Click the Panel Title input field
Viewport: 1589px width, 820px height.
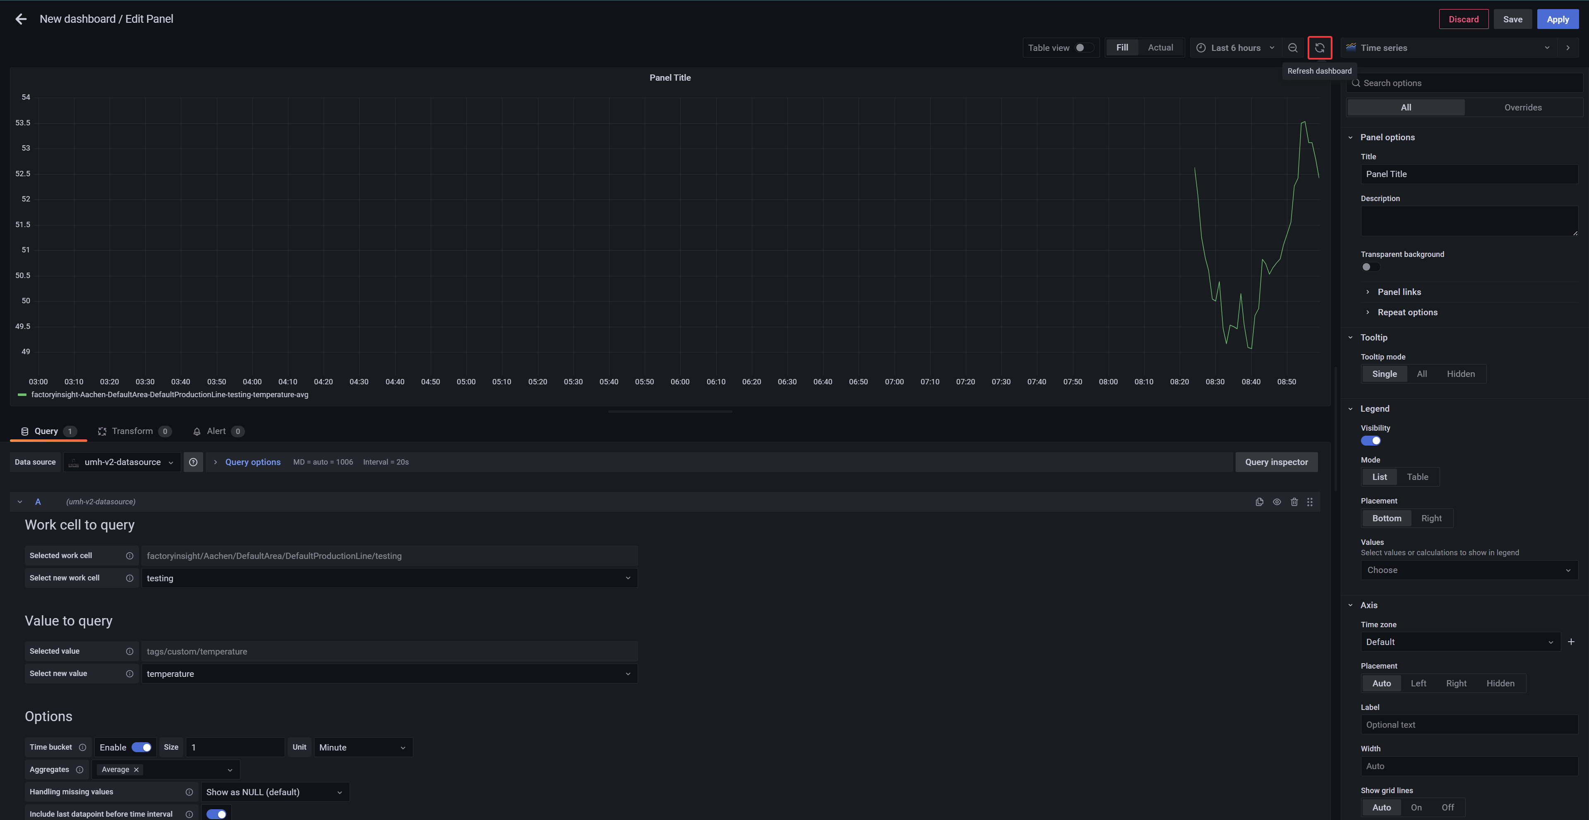[x=1469, y=174]
